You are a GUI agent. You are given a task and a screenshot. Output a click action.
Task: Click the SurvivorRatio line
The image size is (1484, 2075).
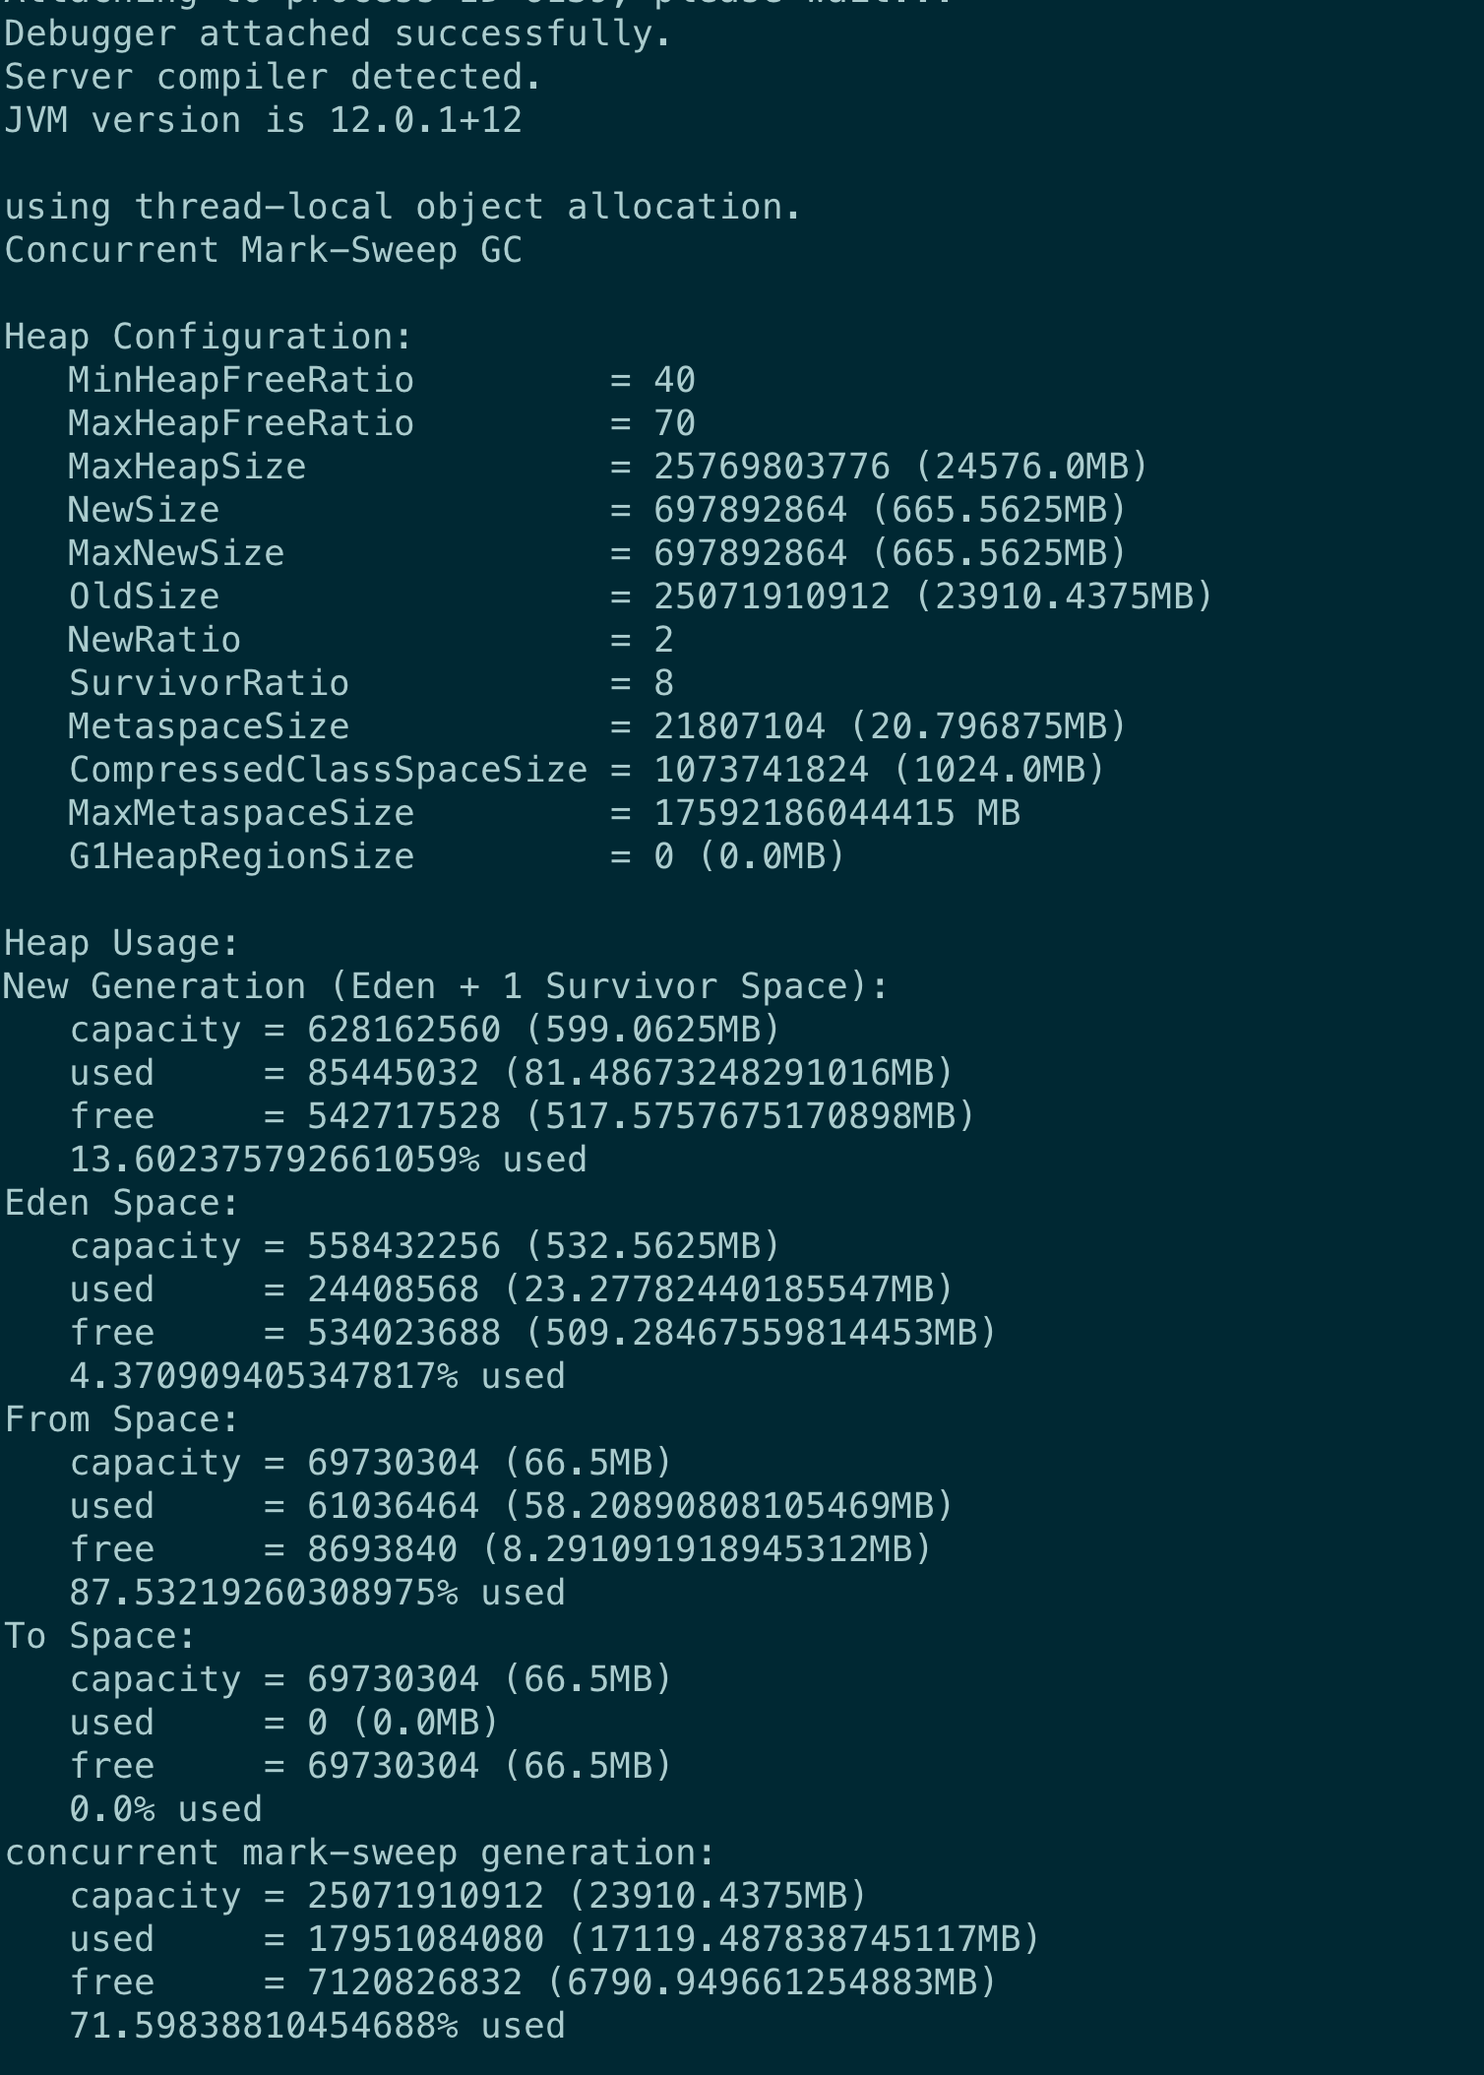click(371, 683)
